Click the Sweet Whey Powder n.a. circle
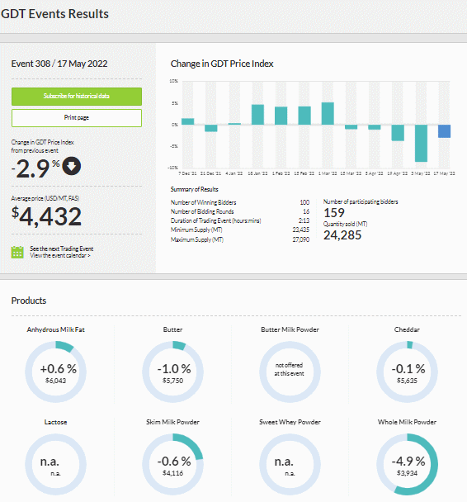 [x=290, y=464]
